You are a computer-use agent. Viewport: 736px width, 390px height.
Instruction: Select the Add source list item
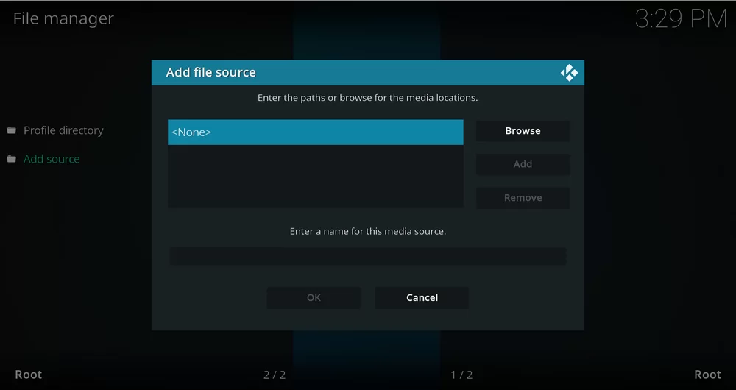click(52, 159)
